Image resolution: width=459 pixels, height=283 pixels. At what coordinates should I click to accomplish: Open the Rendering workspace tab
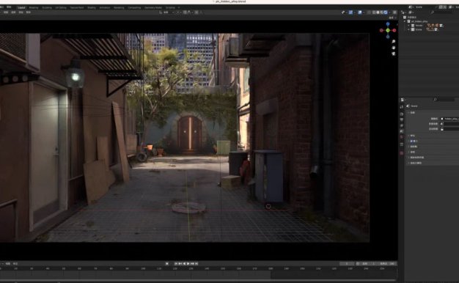[119, 7]
